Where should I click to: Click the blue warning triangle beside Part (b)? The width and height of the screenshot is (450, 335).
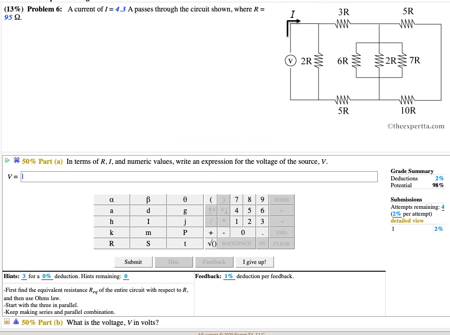(x=16, y=322)
